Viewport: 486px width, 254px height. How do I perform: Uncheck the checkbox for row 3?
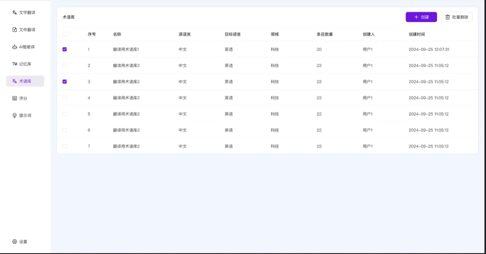coord(64,82)
